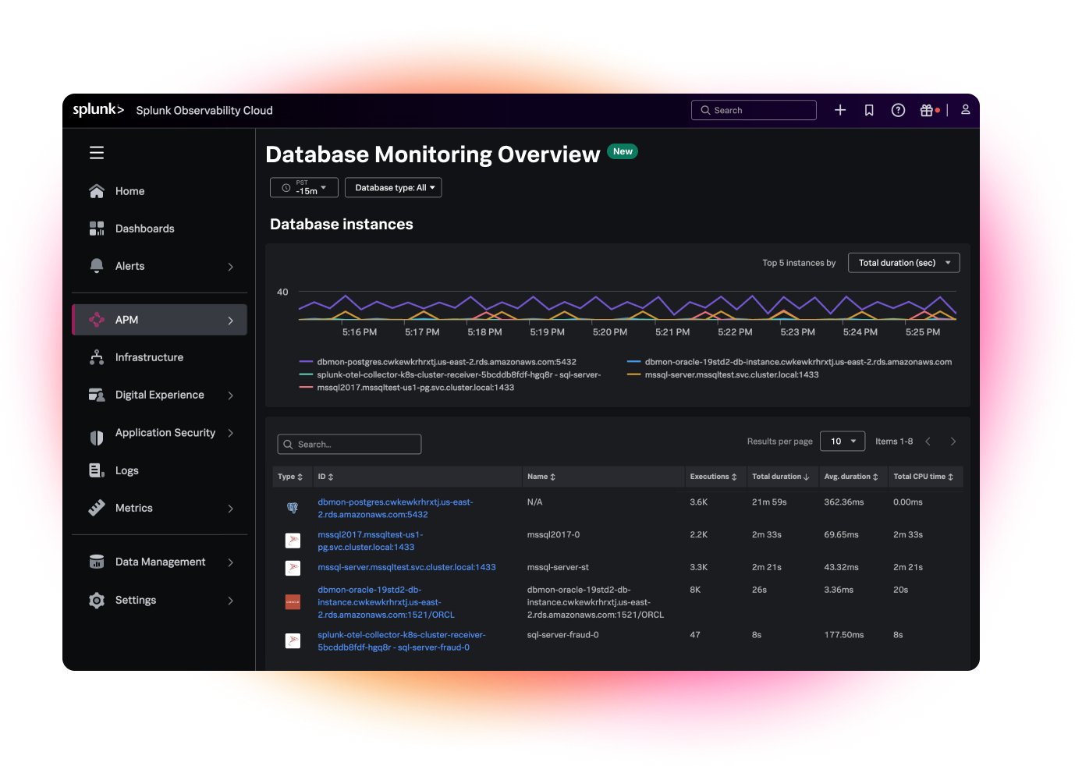1075x766 pixels.
Task: Collapse the sidebar with the hamburger icon
Action: pos(97,152)
